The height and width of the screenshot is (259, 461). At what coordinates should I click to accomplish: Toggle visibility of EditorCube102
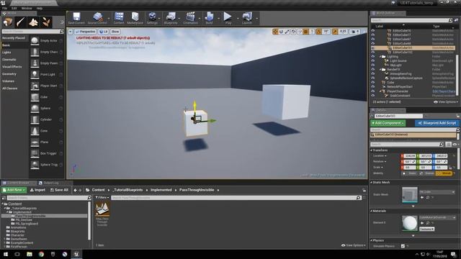point(373,53)
